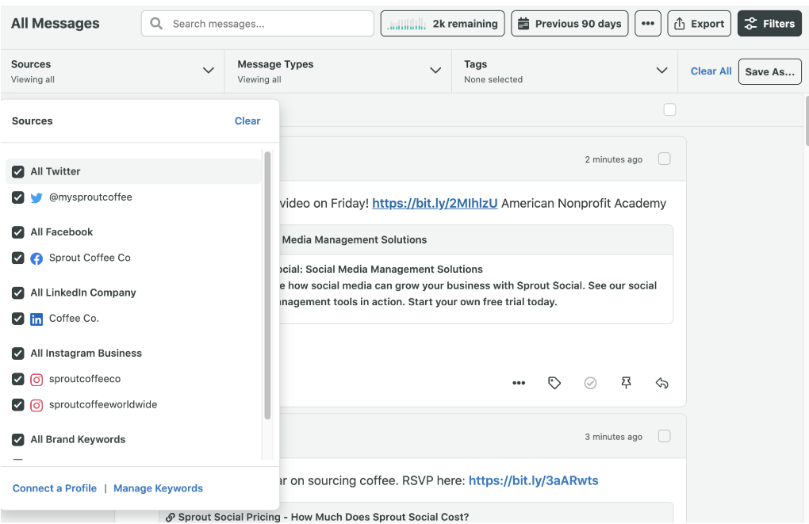This screenshot has height=524, width=809.
Task: Collapse the Sources dropdown
Action: click(209, 71)
